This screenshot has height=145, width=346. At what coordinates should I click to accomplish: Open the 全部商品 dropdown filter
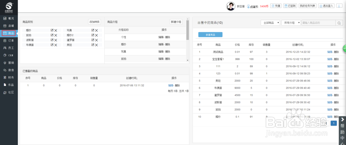270,23
